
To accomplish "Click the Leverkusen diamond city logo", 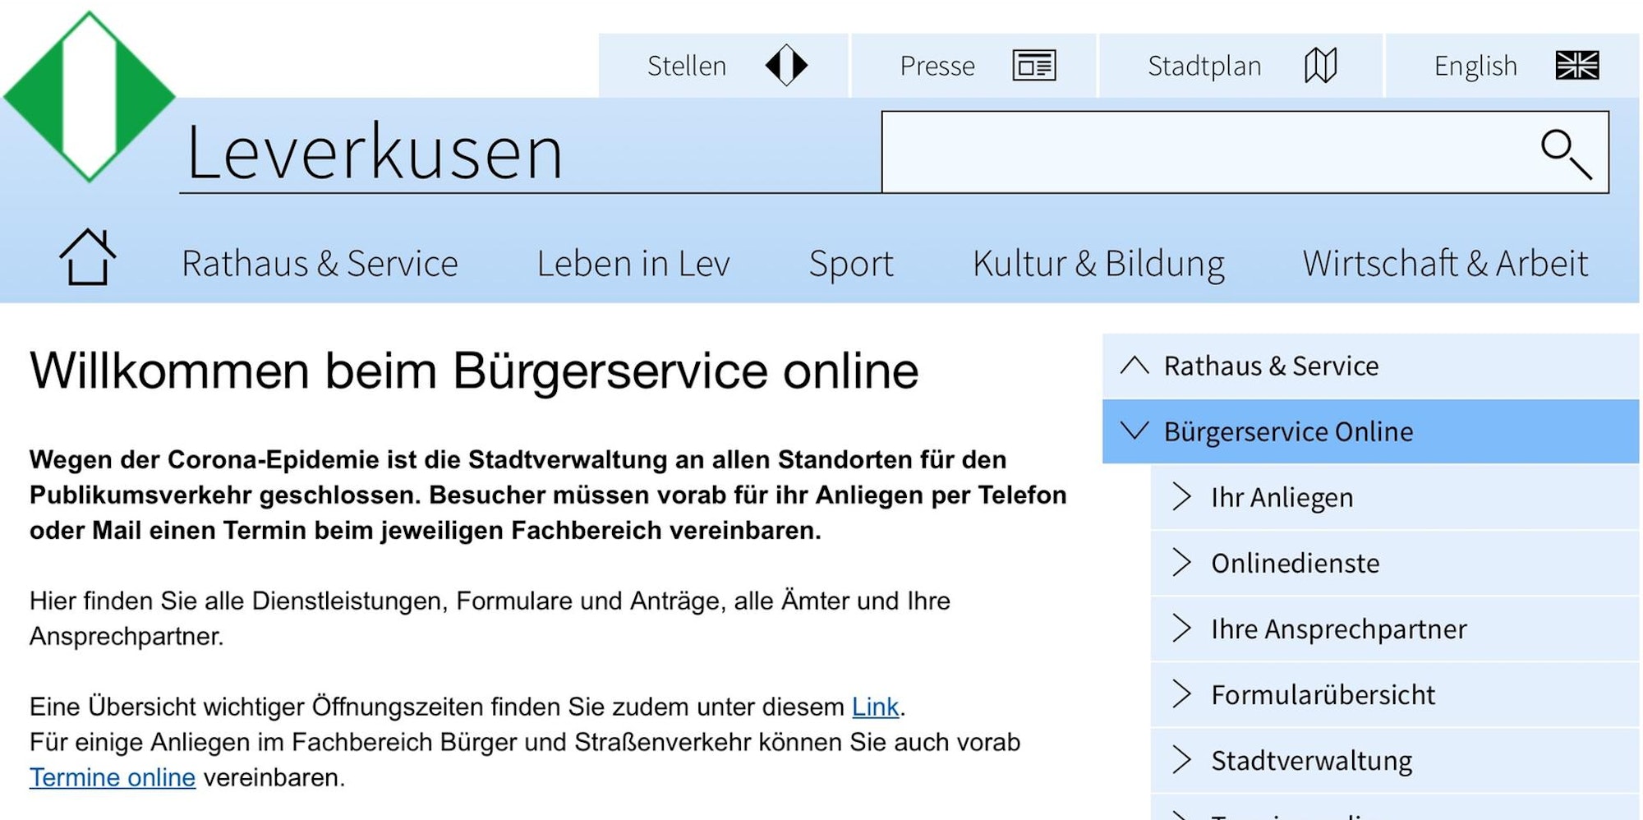I will (x=90, y=94).
